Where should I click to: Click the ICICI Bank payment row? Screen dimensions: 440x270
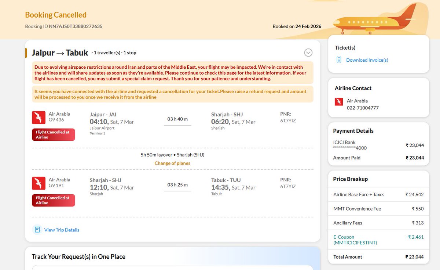coord(378,145)
